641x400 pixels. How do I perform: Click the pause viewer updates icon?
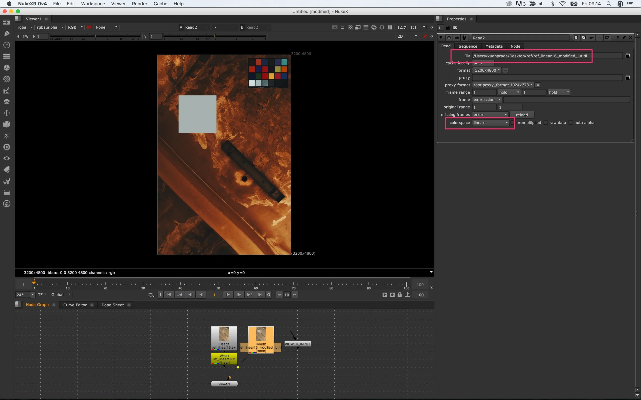[390, 27]
